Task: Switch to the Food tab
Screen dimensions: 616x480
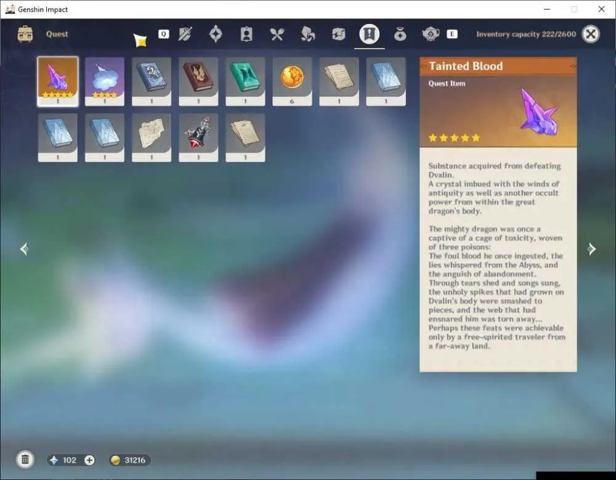Action: (277, 34)
